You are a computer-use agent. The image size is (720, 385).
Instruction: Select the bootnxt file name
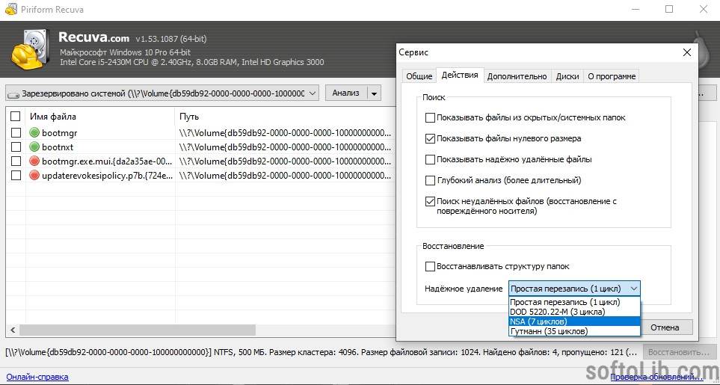pyautogui.click(x=58, y=147)
